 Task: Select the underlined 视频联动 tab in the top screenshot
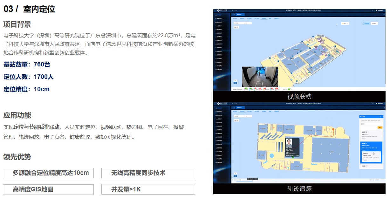point(263,18)
